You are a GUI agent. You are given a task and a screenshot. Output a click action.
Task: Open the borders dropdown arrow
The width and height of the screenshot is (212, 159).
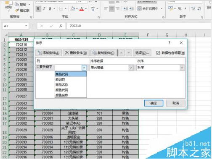pos(66,9)
